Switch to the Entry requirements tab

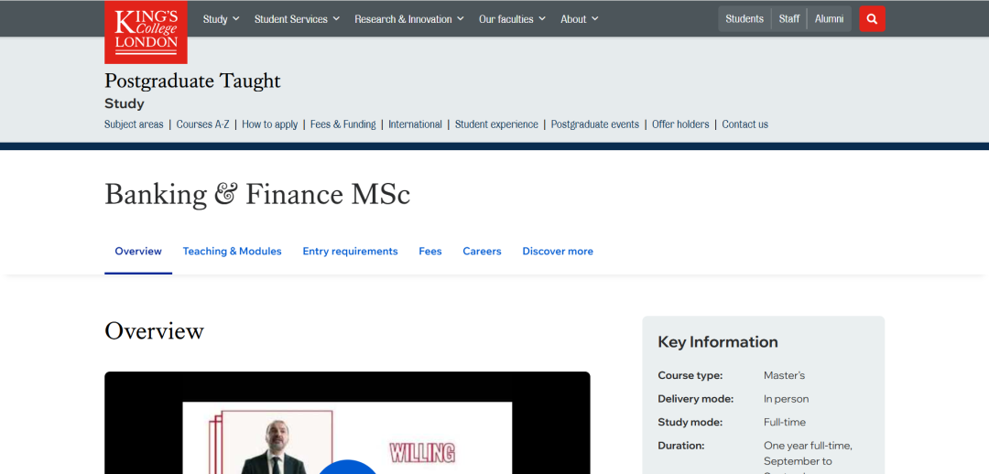[x=350, y=251]
